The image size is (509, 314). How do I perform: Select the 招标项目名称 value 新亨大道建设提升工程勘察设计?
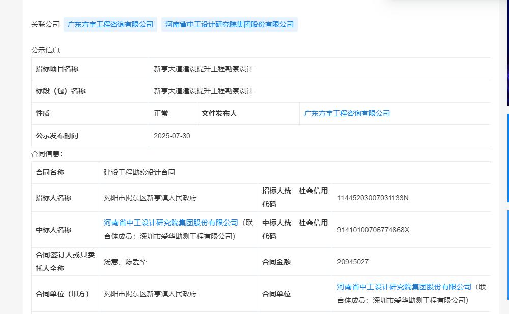click(x=204, y=69)
